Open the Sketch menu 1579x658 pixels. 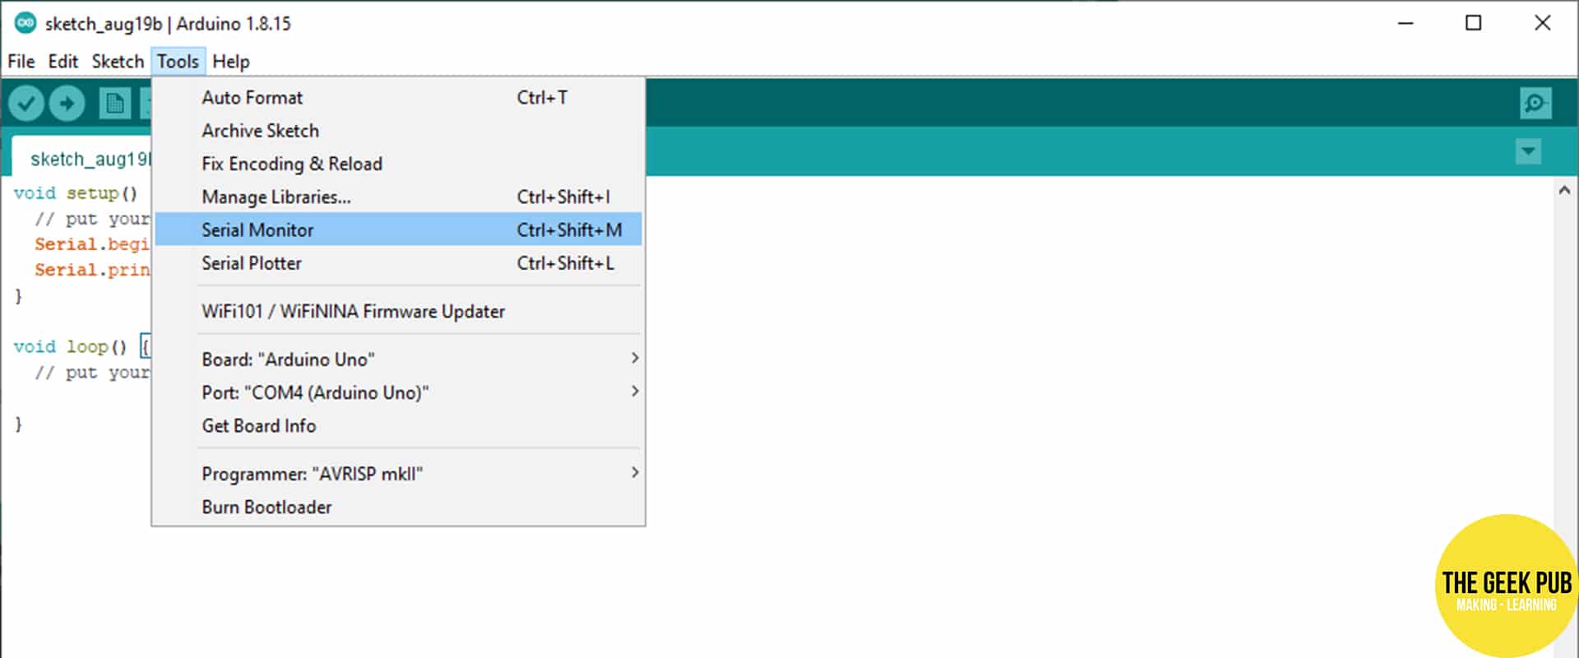click(x=118, y=62)
